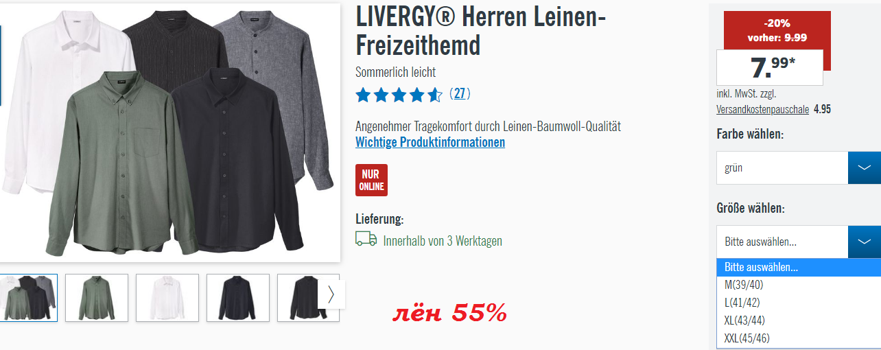881x350 pixels.
Task: Select the green shirt thumbnail
Action: click(97, 298)
